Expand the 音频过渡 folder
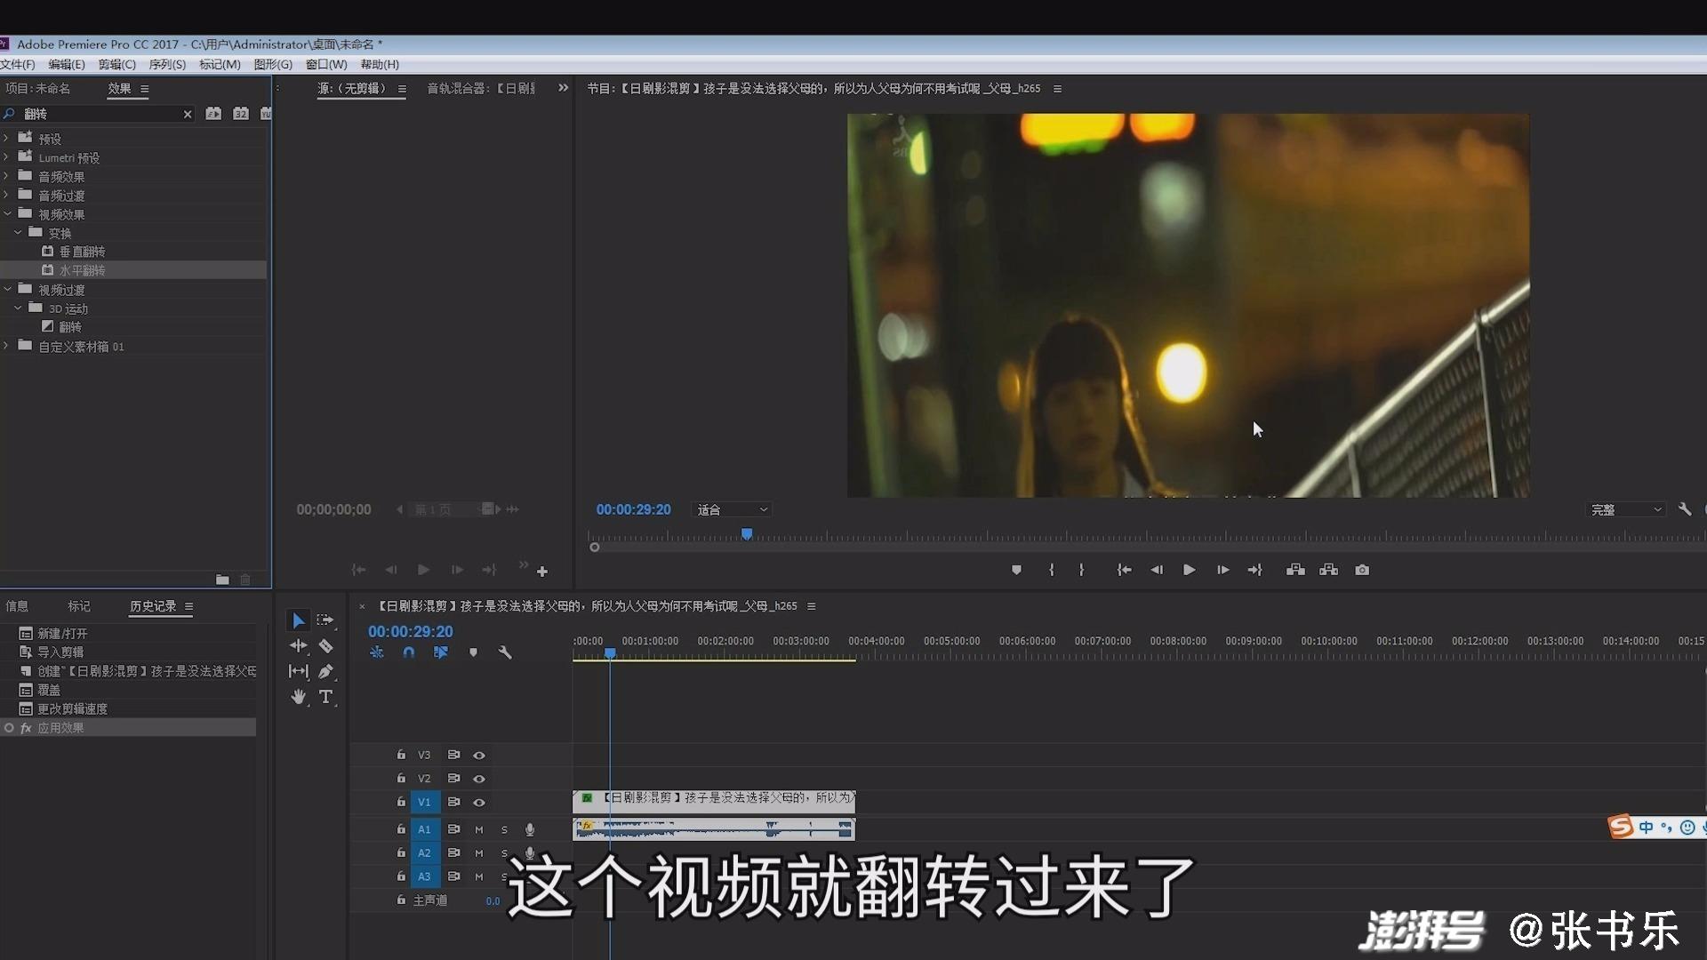The image size is (1707, 960). (x=7, y=195)
